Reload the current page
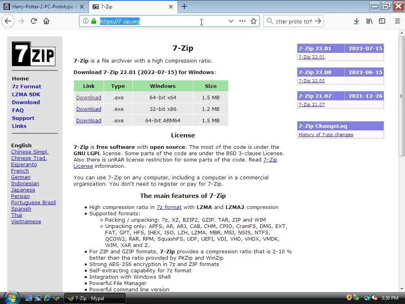This screenshot has height=304, width=405. (34, 21)
